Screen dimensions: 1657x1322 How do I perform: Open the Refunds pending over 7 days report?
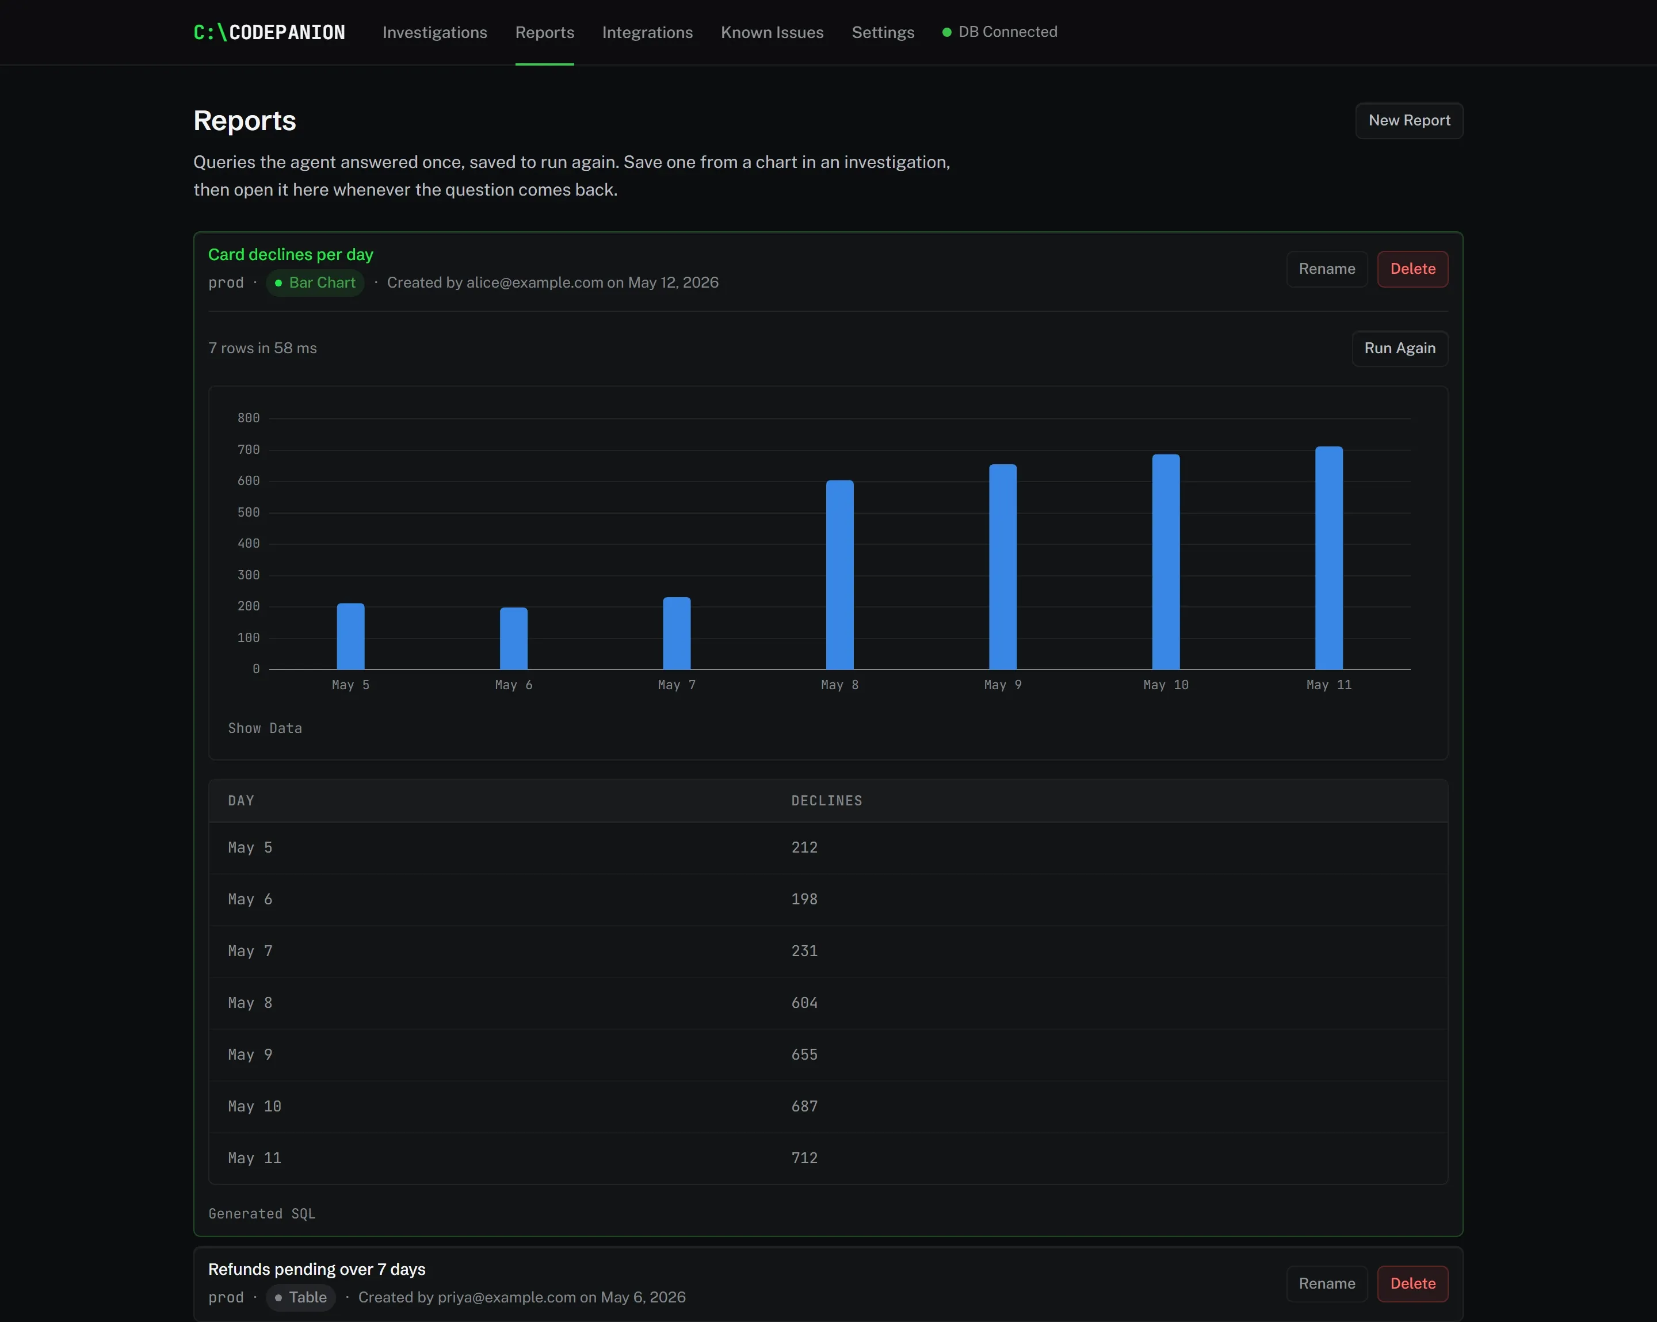316,1269
